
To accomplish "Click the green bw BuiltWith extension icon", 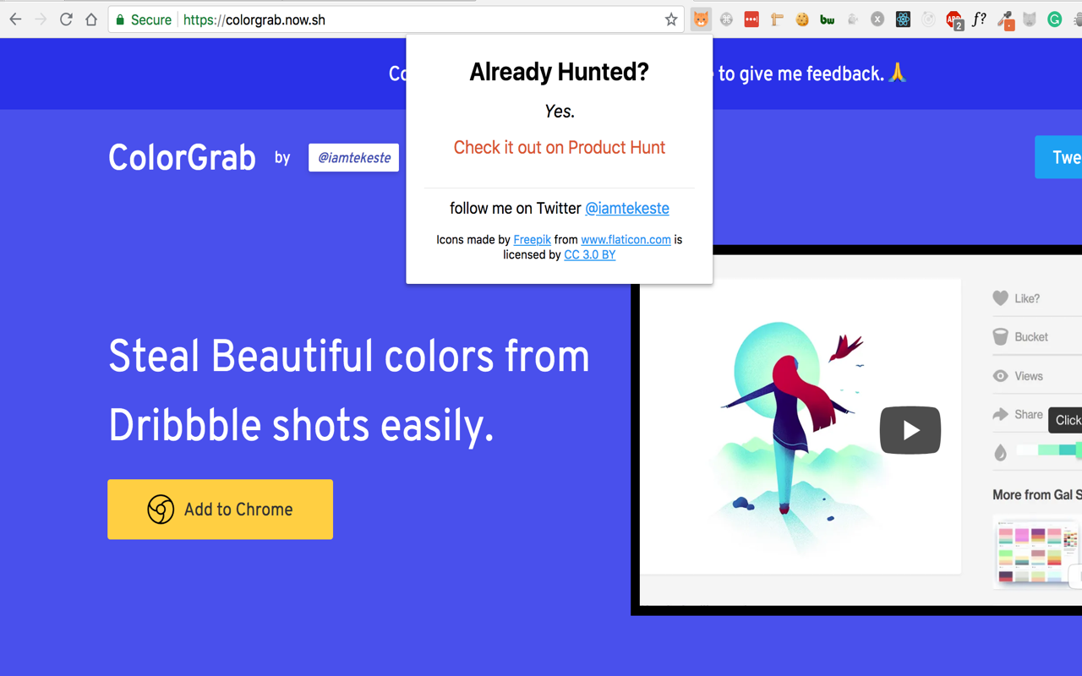I will click(828, 19).
